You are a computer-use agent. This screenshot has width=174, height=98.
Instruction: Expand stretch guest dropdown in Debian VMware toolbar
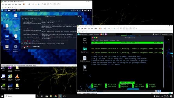point(60,4)
